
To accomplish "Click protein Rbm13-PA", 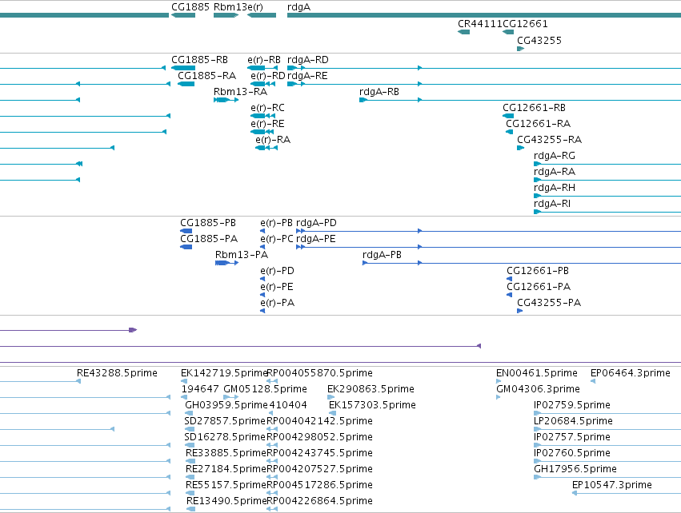I will click(x=242, y=255).
